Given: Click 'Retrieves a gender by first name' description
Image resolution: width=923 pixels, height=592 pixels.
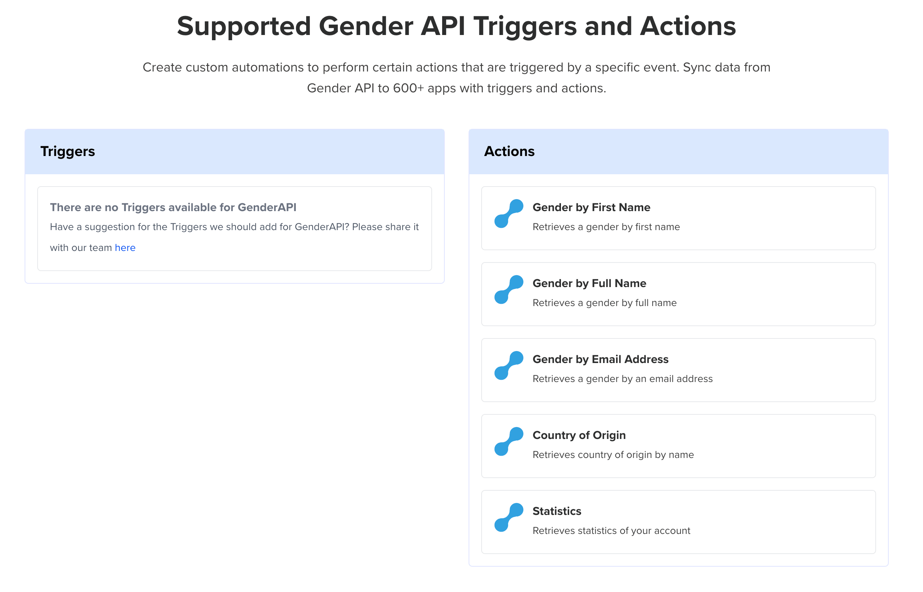Looking at the screenshot, I should 606,227.
